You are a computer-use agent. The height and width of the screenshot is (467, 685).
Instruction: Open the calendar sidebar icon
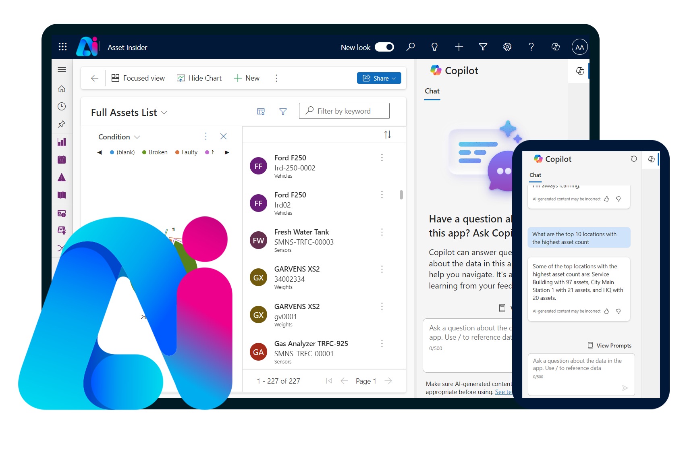(x=62, y=160)
